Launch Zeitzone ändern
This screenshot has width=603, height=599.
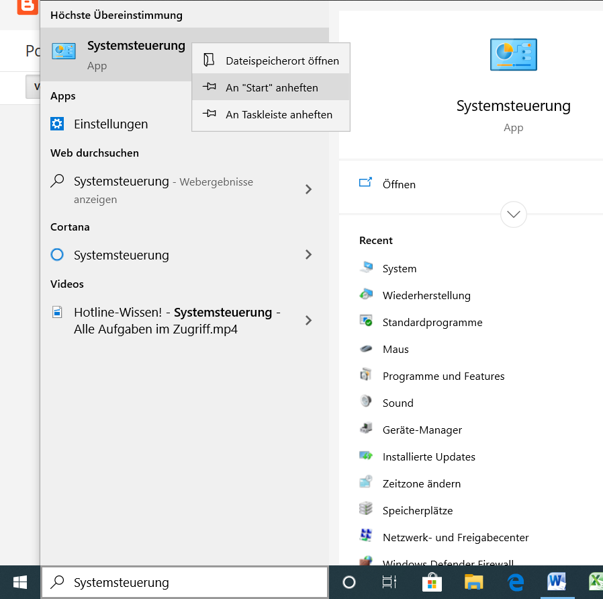tap(420, 483)
